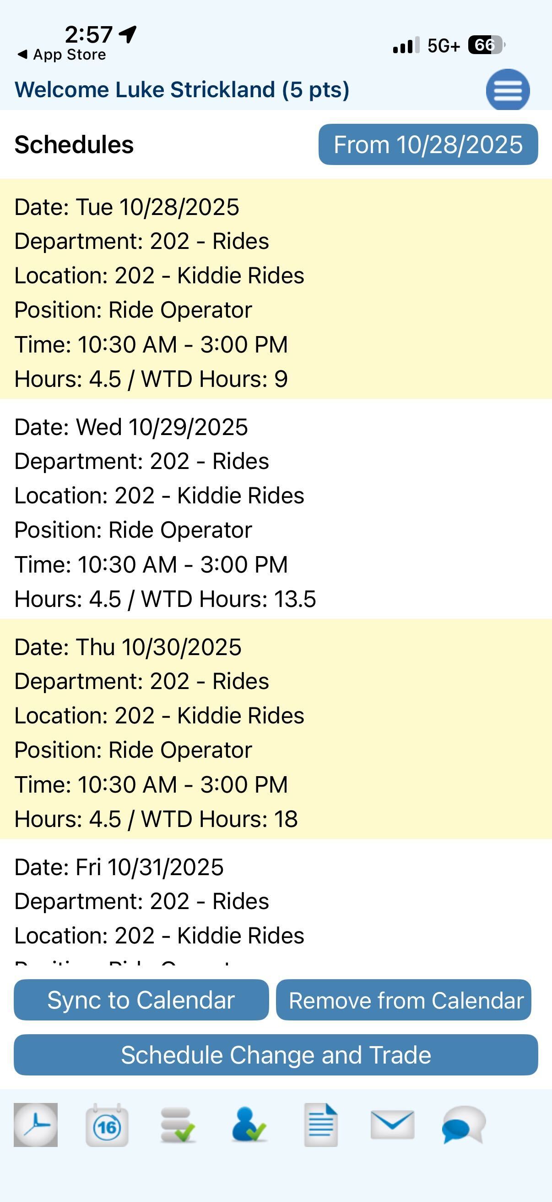The height and width of the screenshot is (1202, 552).
Task: Open the envelope mail icon
Action: click(x=392, y=1125)
